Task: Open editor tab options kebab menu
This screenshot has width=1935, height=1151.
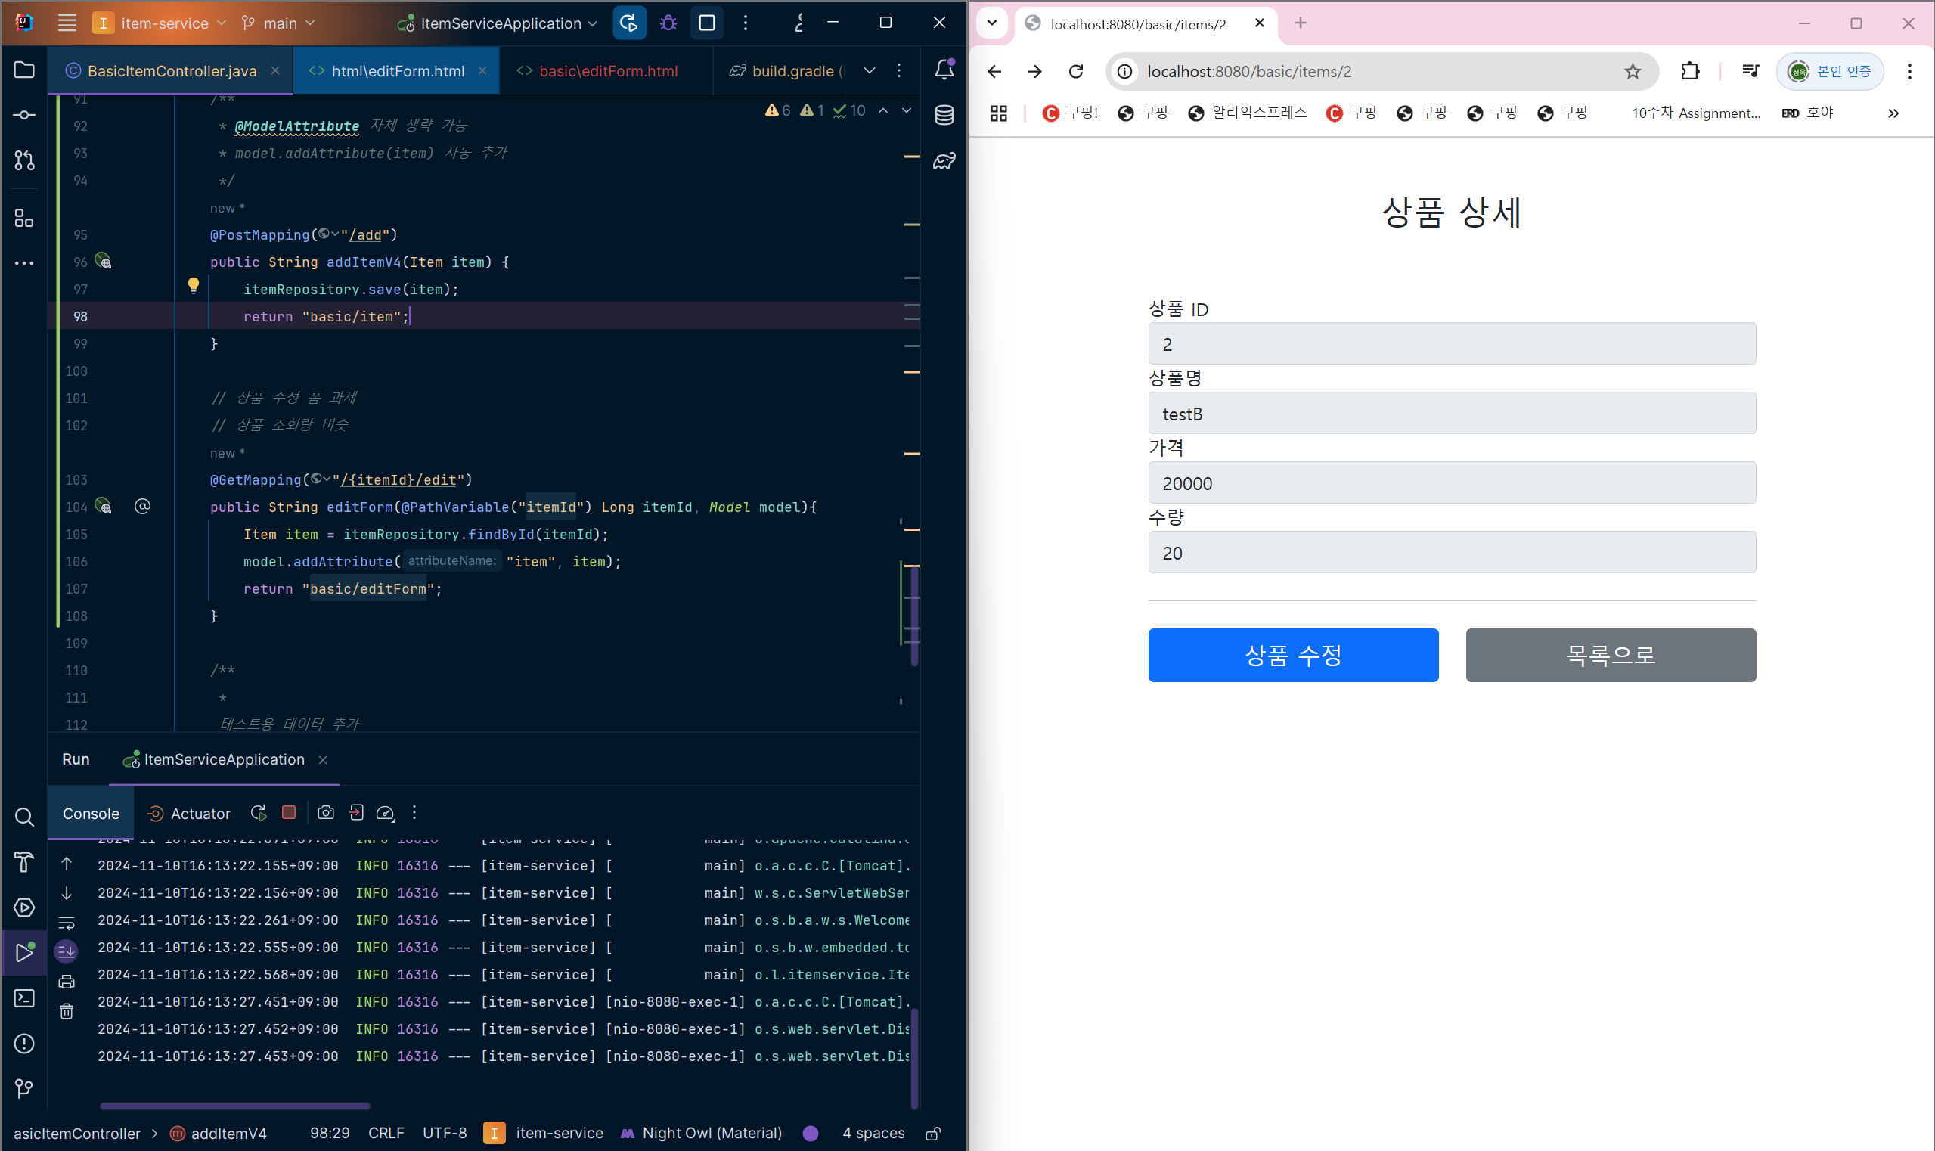Action: pos(899,70)
